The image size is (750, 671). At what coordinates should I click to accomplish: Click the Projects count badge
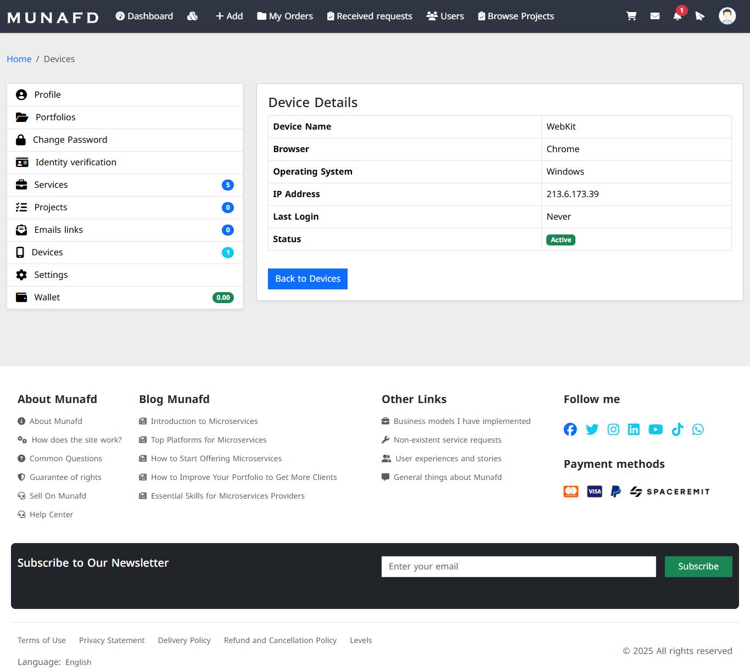pyautogui.click(x=228, y=208)
